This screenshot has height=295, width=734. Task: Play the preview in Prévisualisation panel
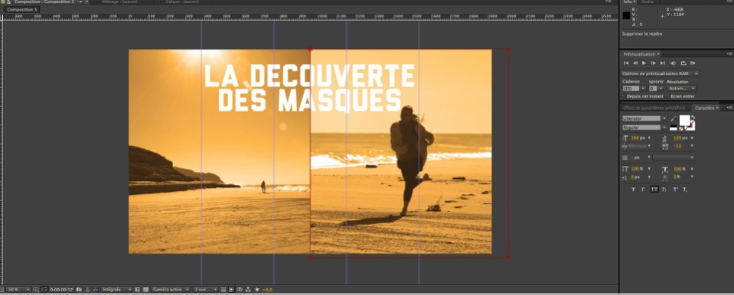click(x=644, y=63)
